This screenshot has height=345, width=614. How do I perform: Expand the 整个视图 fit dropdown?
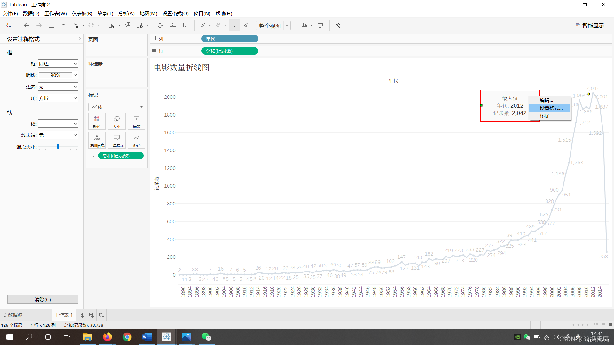pos(287,26)
